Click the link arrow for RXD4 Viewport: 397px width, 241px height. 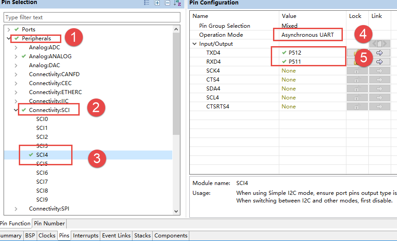(x=379, y=61)
